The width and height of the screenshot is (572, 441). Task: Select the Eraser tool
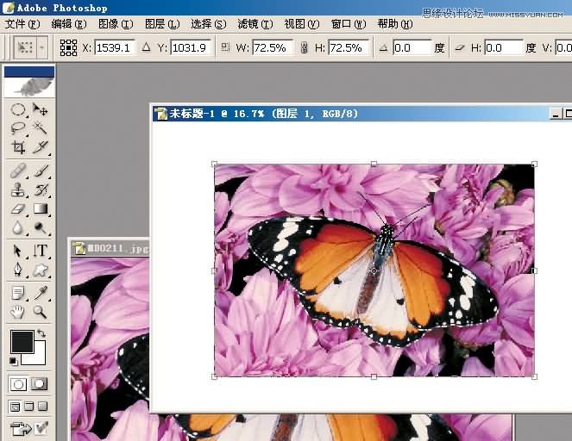(x=18, y=209)
